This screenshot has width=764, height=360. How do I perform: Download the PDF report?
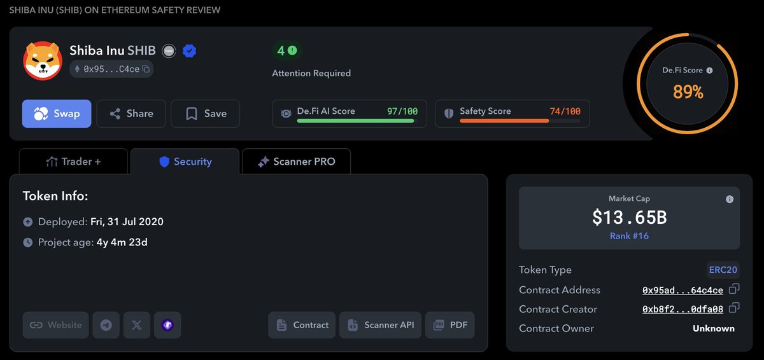[450, 325]
